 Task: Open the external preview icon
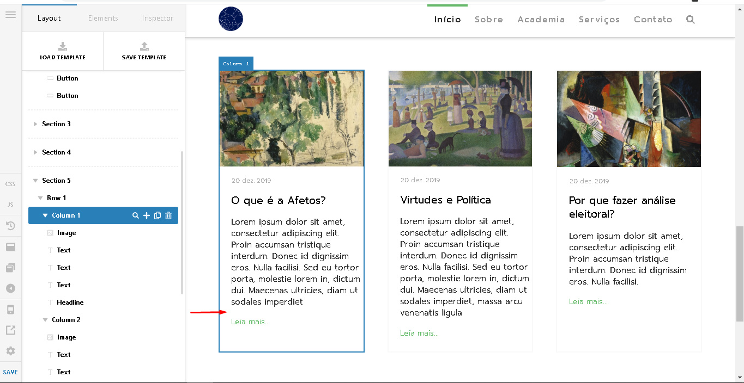point(10,330)
